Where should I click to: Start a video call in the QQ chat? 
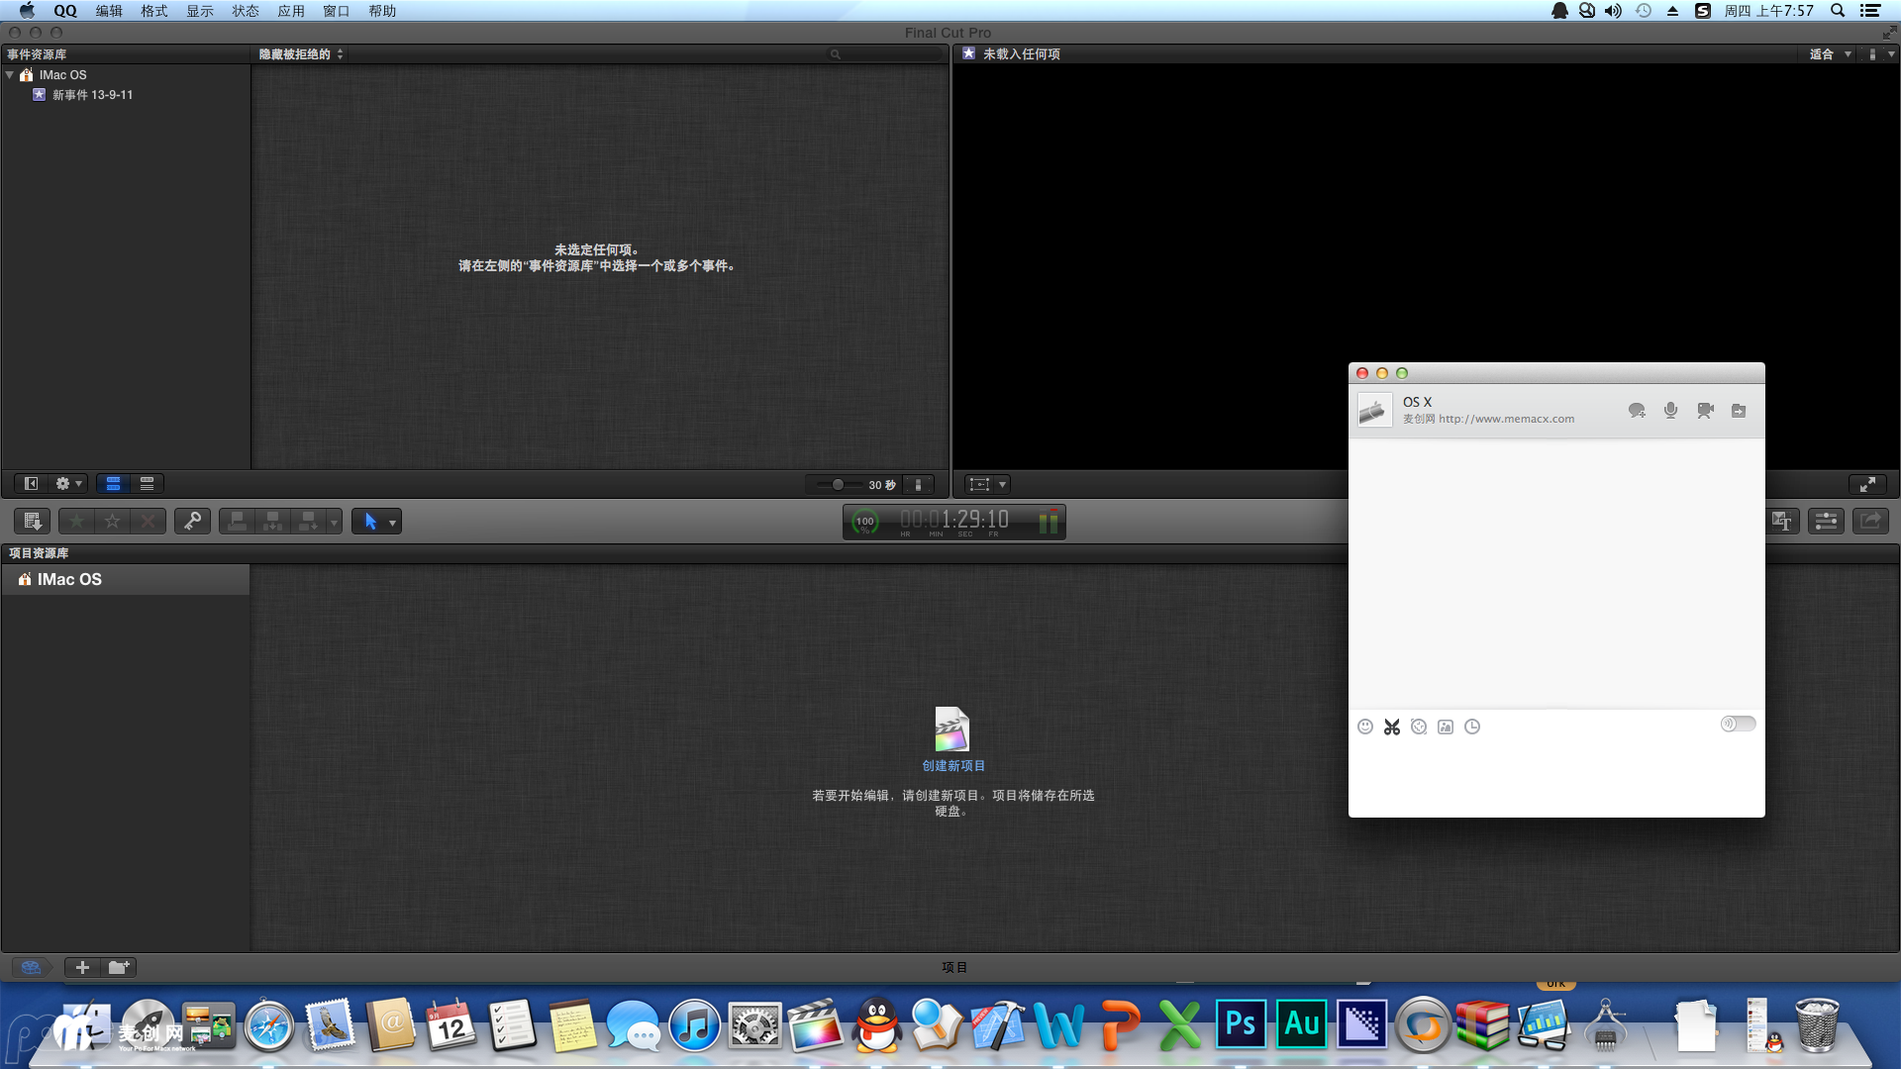(1705, 410)
